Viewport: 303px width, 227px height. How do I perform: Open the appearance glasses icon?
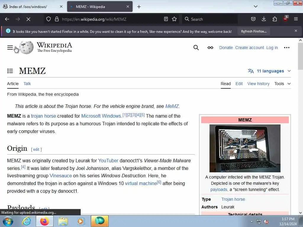tap(210, 48)
